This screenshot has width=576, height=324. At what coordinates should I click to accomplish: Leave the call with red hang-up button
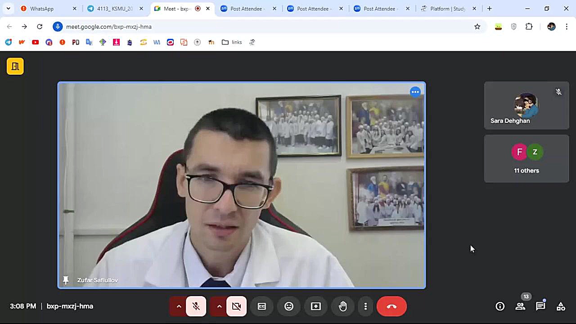[391, 306]
